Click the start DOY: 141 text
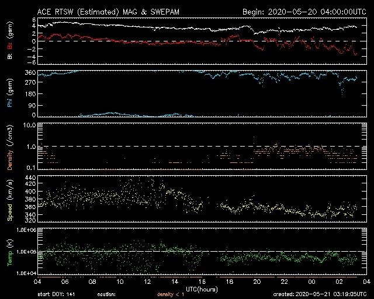 [x=57, y=295]
